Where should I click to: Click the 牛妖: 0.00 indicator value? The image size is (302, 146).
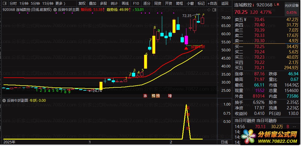point(38,100)
